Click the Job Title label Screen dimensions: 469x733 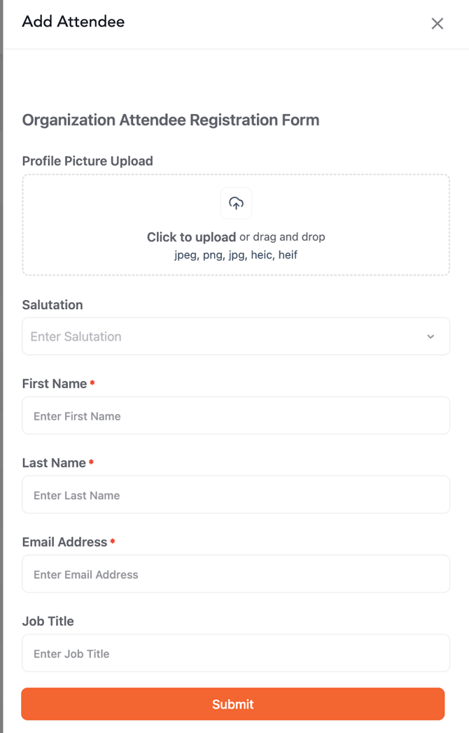pyautogui.click(x=48, y=621)
